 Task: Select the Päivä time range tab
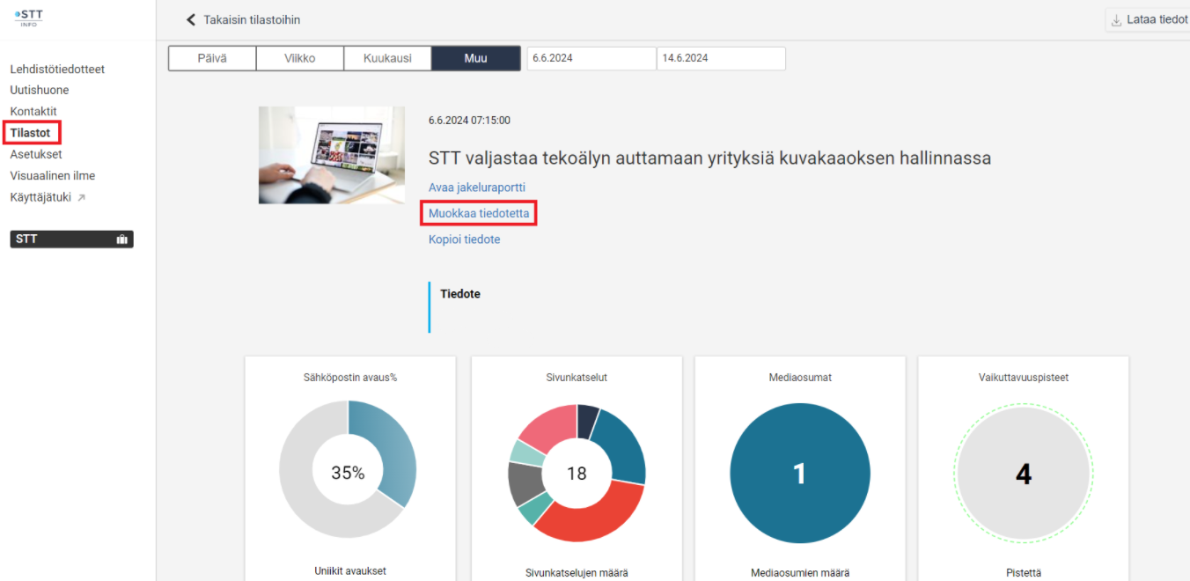coord(212,59)
